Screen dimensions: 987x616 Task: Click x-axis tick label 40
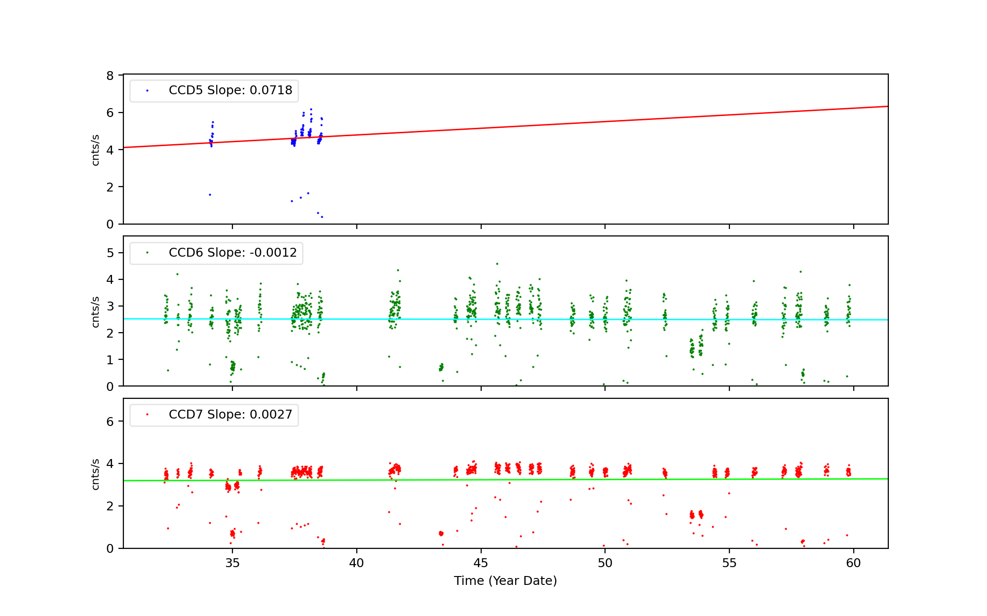[356, 563]
